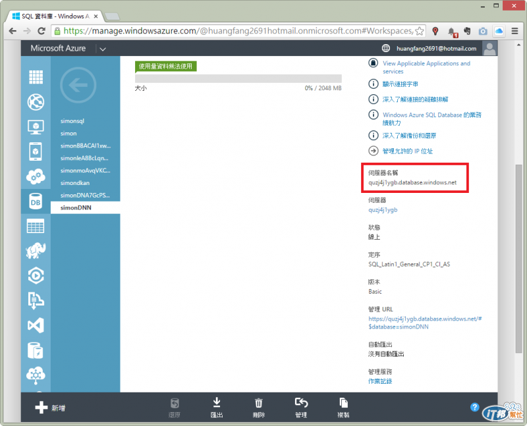This screenshot has height=426, width=527.
Task: Open Storage table grid icon in sidebar
Action: (36, 226)
